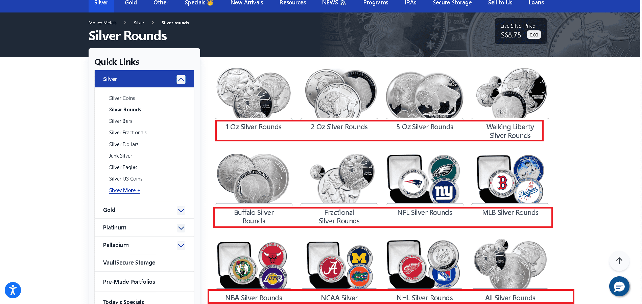This screenshot has width=642, height=304.
Task: Click the All Silver Rounds label
Action: coord(510,298)
